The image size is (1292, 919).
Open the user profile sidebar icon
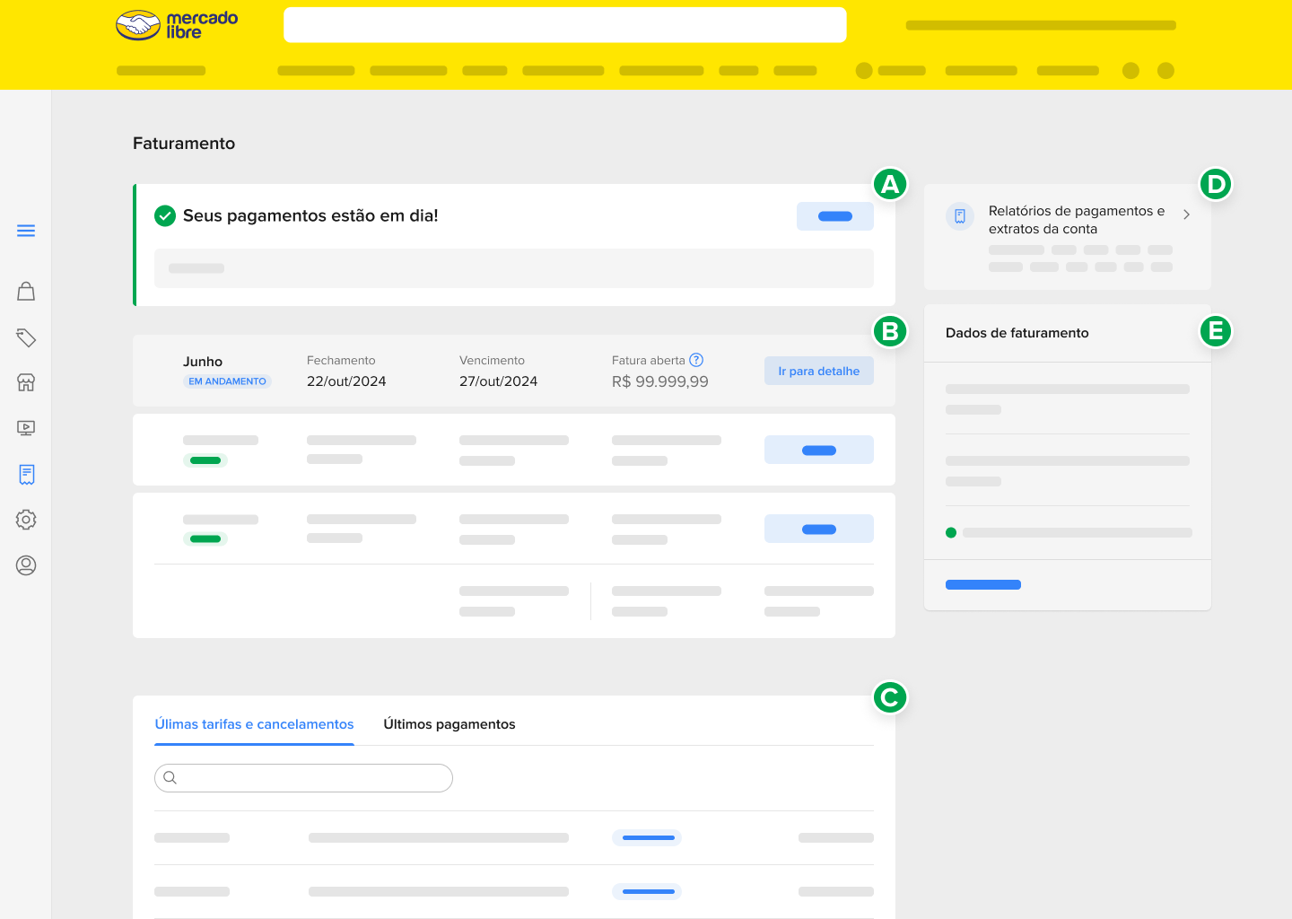26,565
